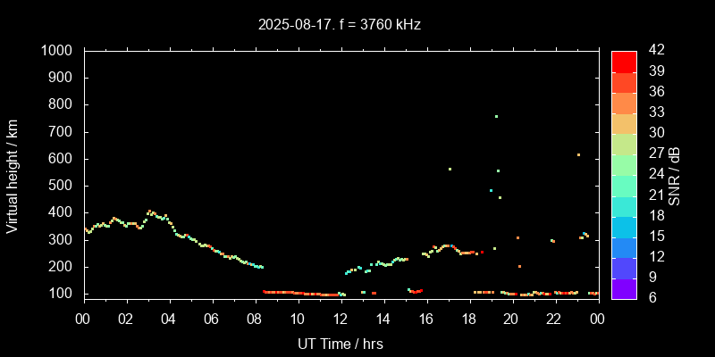Pick the light green 24–27 dB colorbar band
Screen dimensions: 715x357
click(x=624, y=164)
